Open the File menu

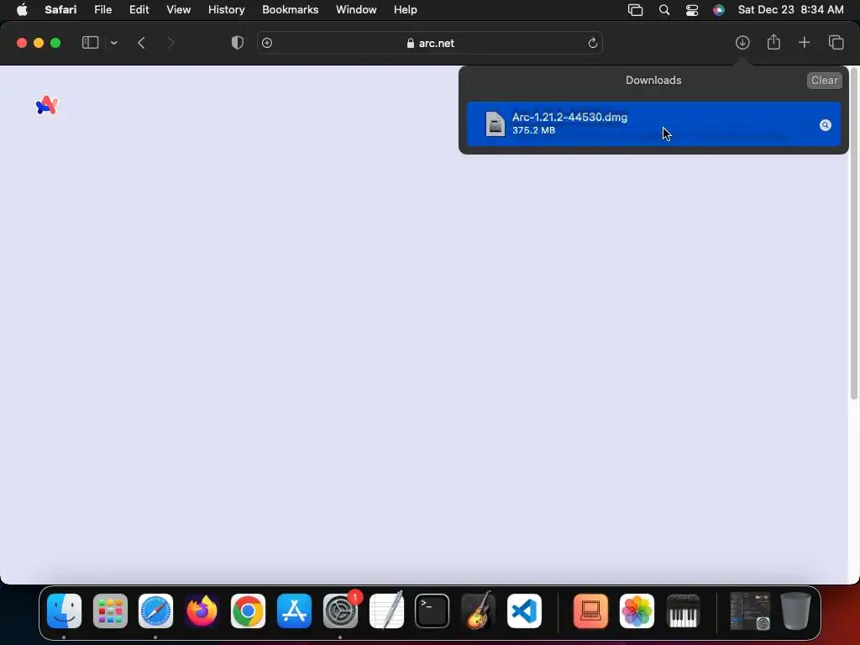(x=103, y=10)
